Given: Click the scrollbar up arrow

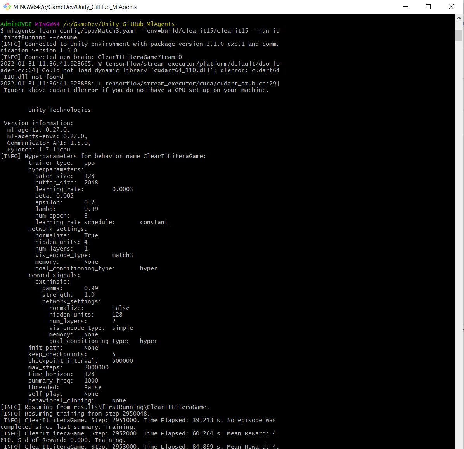Looking at the screenshot, I should (459, 18).
